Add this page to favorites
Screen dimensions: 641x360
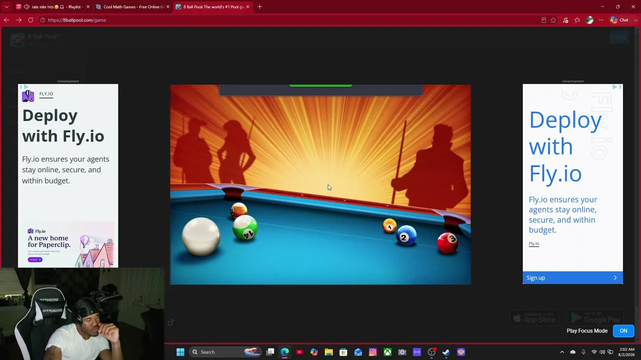(x=553, y=20)
